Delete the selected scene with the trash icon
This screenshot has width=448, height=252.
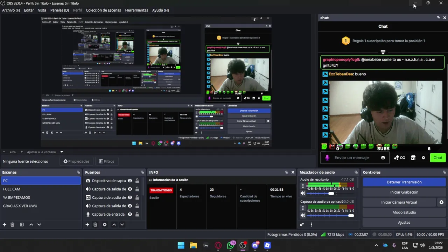tap(12, 225)
